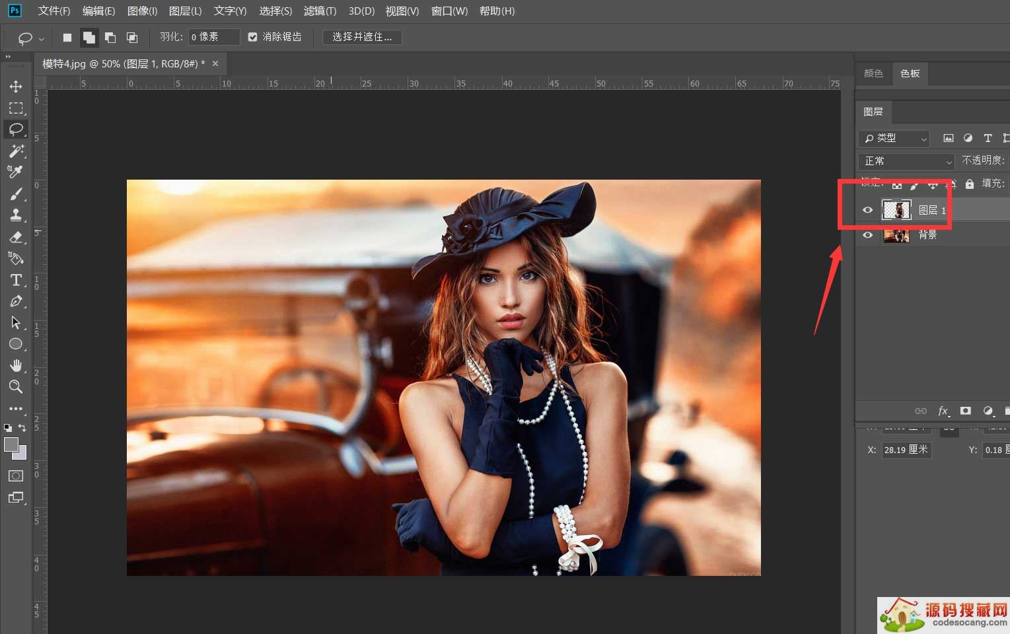Open the Edit Toolbar three-dots menu
The width and height of the screenshot is (1010, 634).
click(16, 409)
